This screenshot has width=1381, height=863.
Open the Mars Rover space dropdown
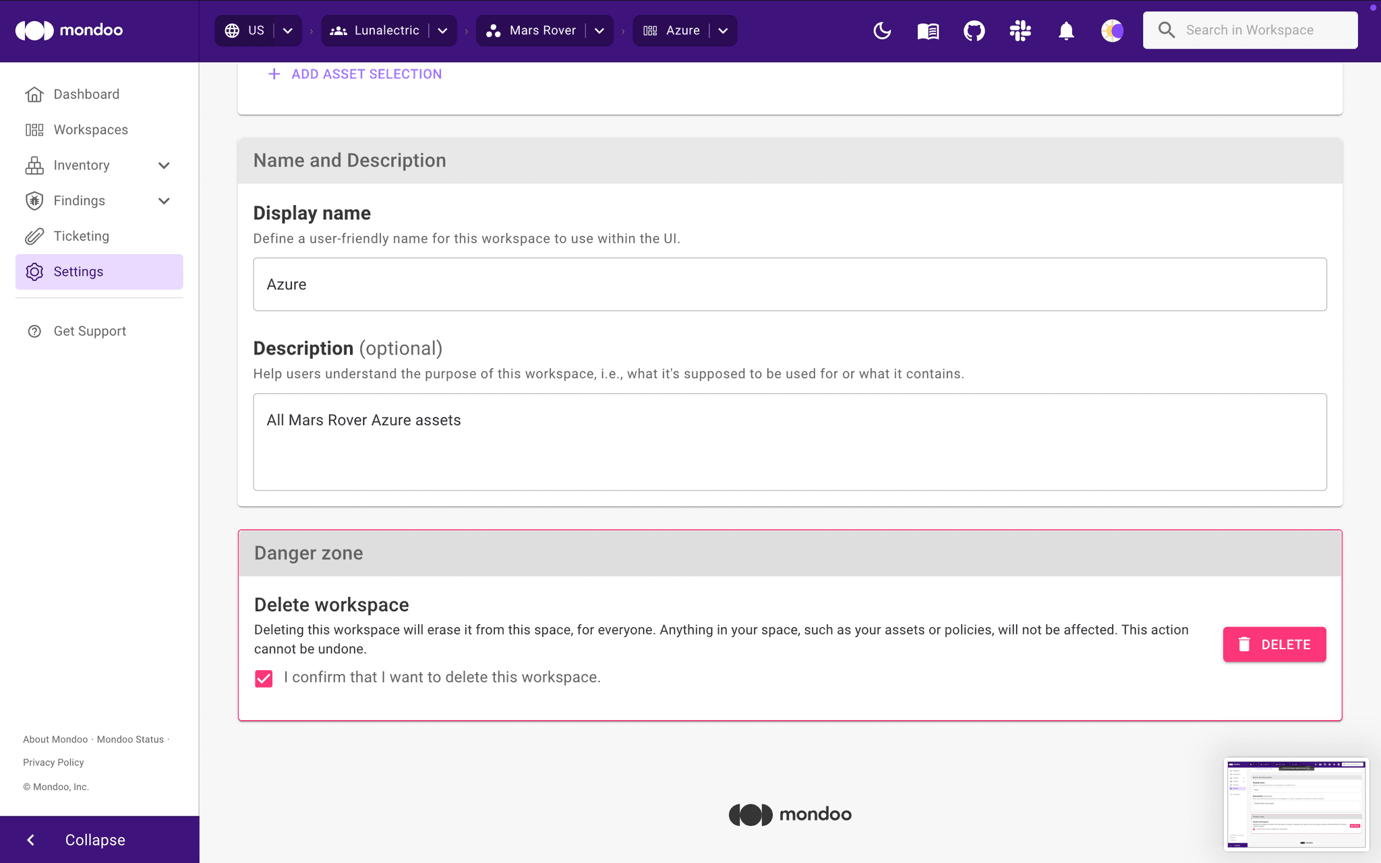coord(599,30)
